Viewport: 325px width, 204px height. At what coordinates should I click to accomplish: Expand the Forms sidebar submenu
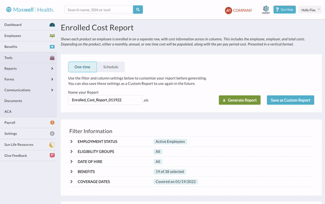click(52, 80)
